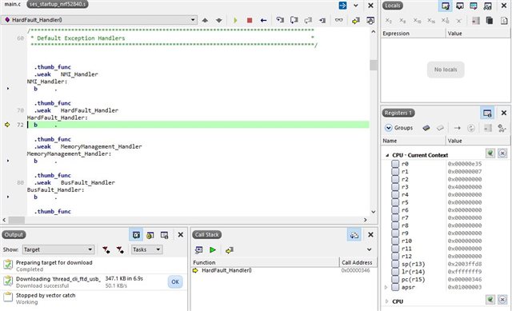Open editor tab list chevron

click(356, 6)
